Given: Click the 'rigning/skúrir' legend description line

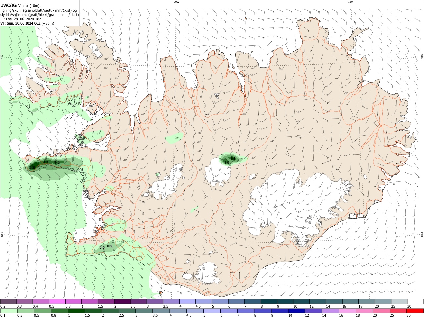Looking at the screenshot, I should 38,10.
